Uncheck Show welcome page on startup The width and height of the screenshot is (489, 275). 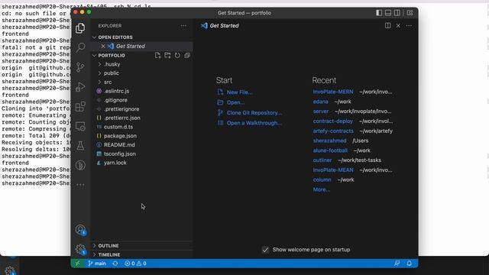(265, 250)
